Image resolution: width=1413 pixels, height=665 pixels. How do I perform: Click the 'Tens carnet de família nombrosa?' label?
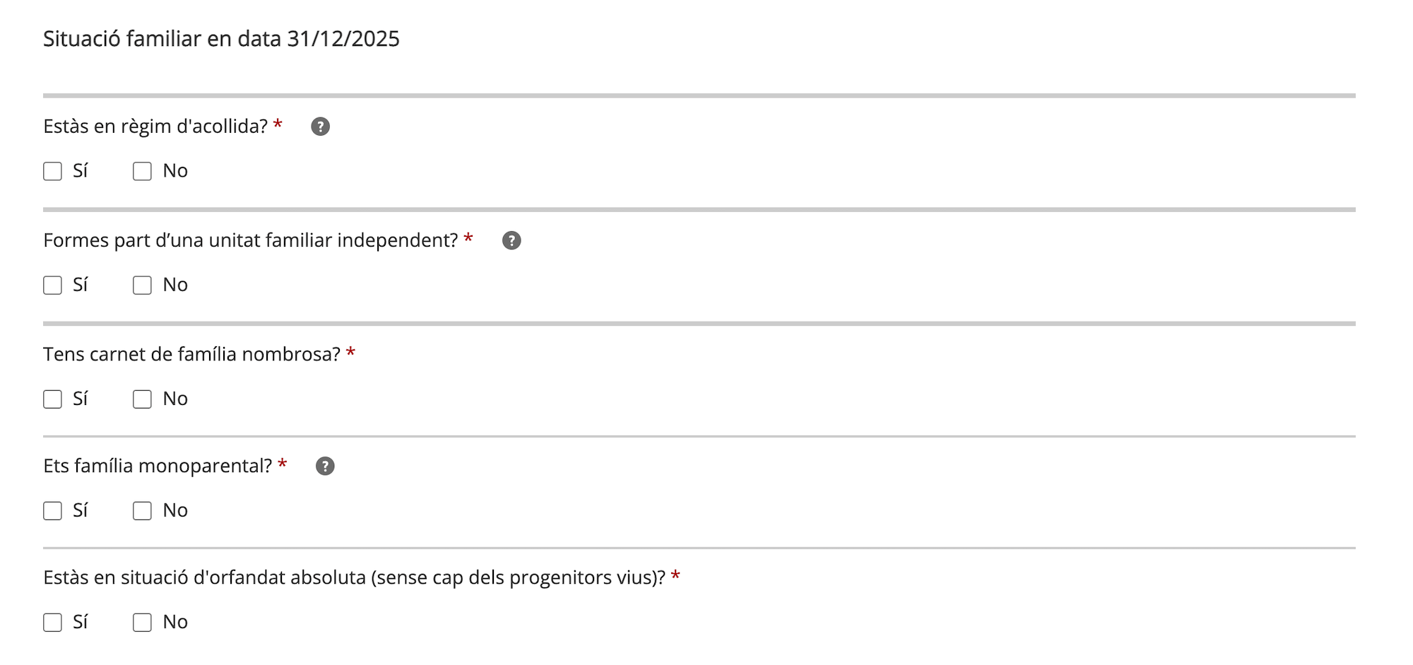(x=192, y=355)
